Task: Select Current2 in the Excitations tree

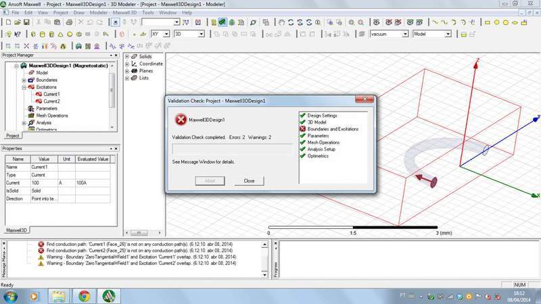Action: coord(51,101)
